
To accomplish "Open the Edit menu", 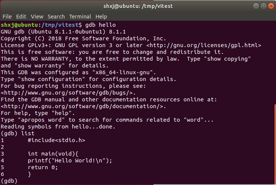I will pyautogui.click(x=21, y=17).
